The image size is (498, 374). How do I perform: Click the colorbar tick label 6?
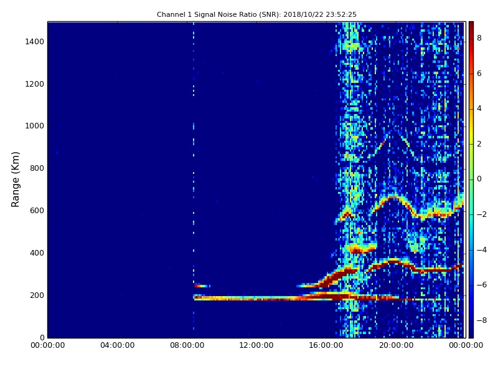click(479, 74)
